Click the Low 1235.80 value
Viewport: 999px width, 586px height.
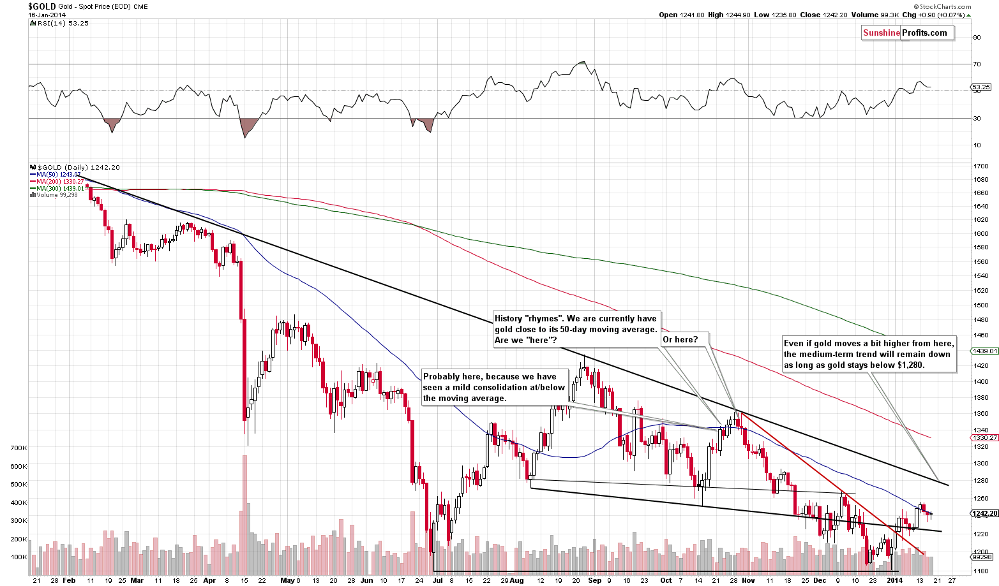(774, 15)
